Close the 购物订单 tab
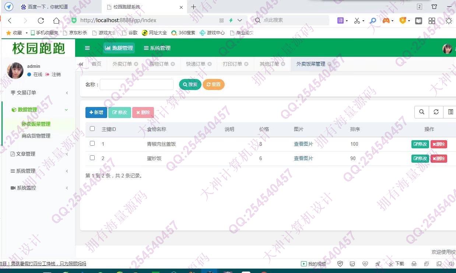Screen dimensions: 456x273 click(173, 64)
